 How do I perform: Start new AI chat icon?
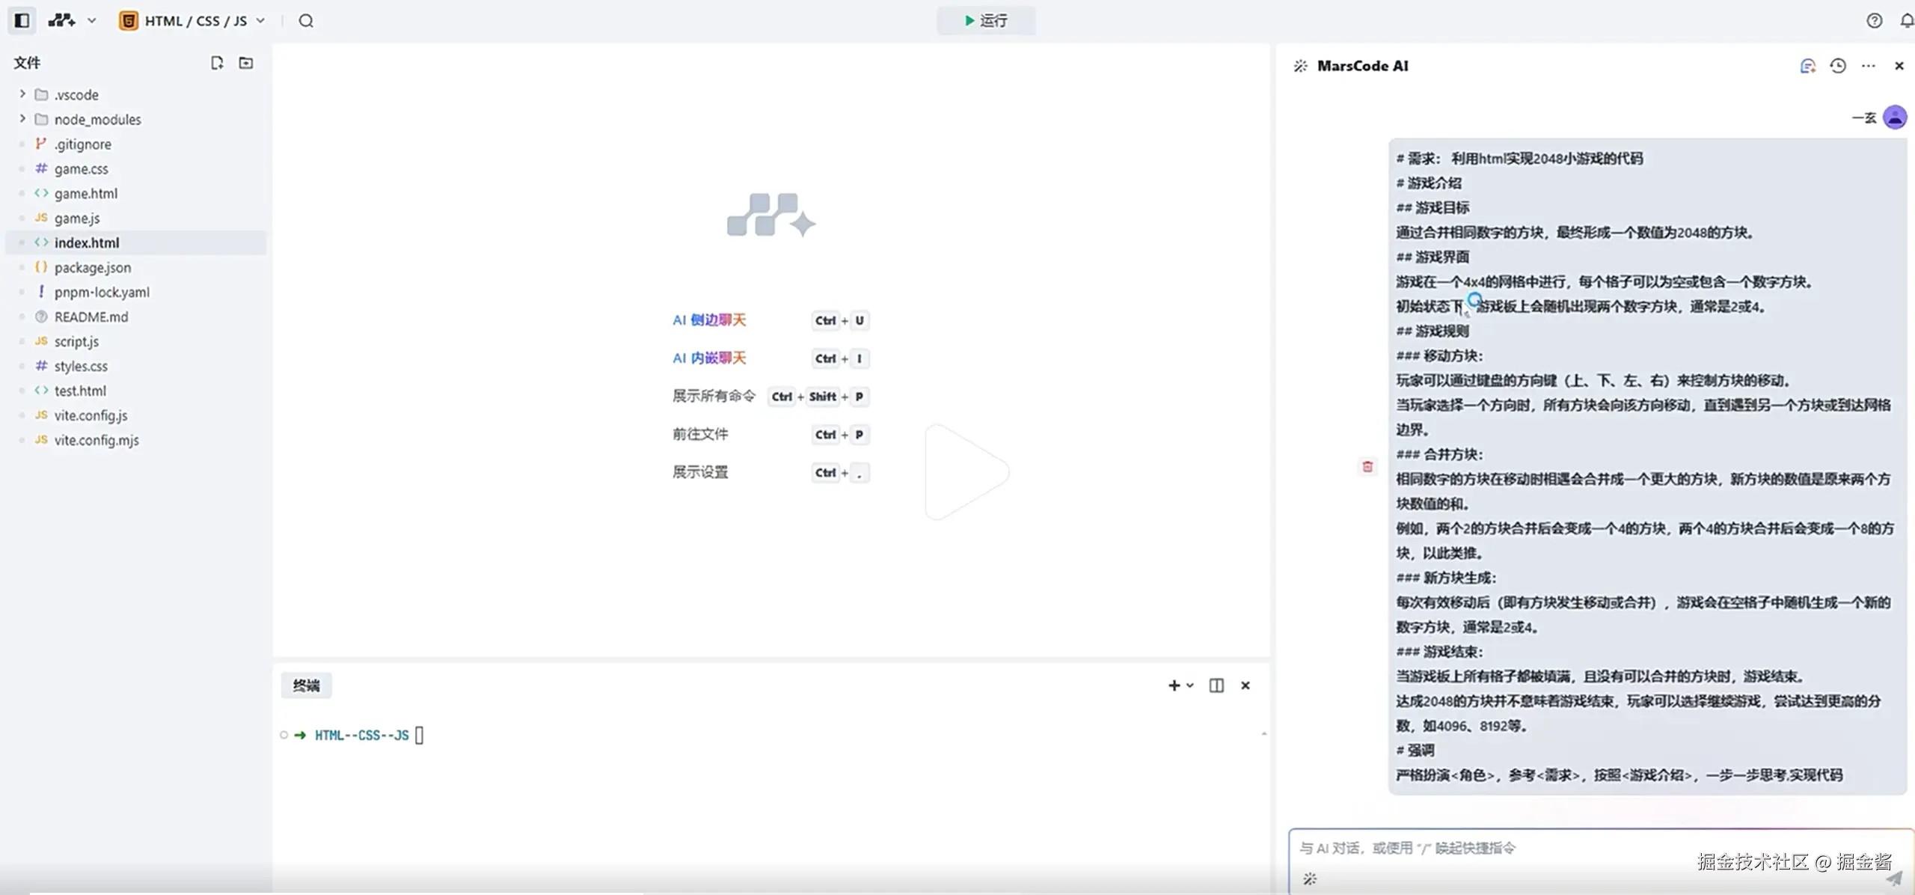click(x=1807, y=66)
